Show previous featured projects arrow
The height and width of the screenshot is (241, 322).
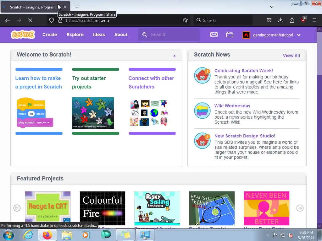pos(17,208)
